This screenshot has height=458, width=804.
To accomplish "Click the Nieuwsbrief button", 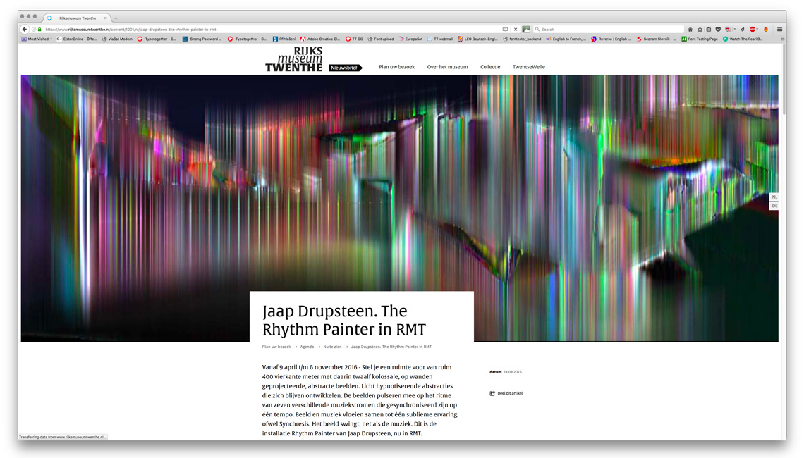I will pyautogui.click(x=345, y=68).
